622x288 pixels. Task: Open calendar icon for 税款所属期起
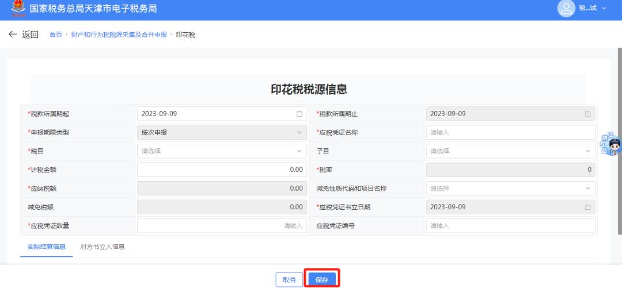[x=299, y=114]
